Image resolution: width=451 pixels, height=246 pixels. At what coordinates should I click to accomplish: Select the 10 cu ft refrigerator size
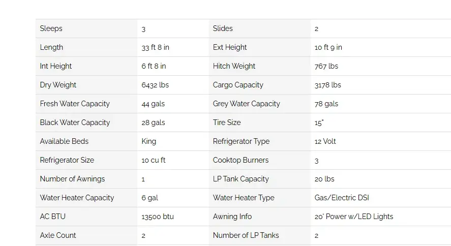(x=154, y=160)
